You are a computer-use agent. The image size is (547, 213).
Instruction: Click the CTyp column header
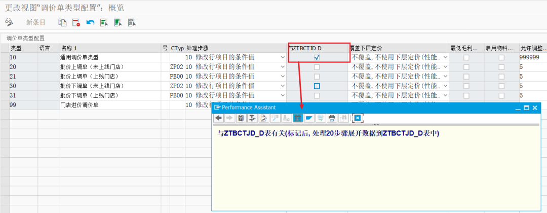[x=177, y=48]
